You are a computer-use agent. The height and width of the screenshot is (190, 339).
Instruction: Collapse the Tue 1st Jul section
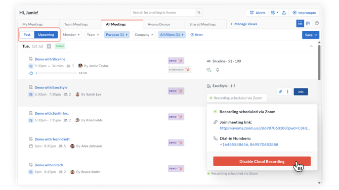311,46
